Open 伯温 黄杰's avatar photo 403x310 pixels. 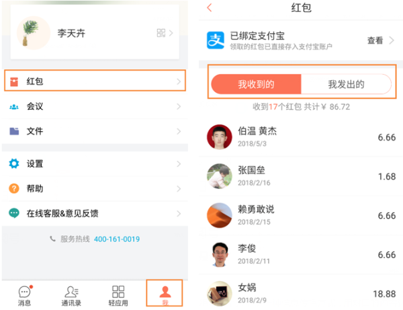tap(220, 137)
